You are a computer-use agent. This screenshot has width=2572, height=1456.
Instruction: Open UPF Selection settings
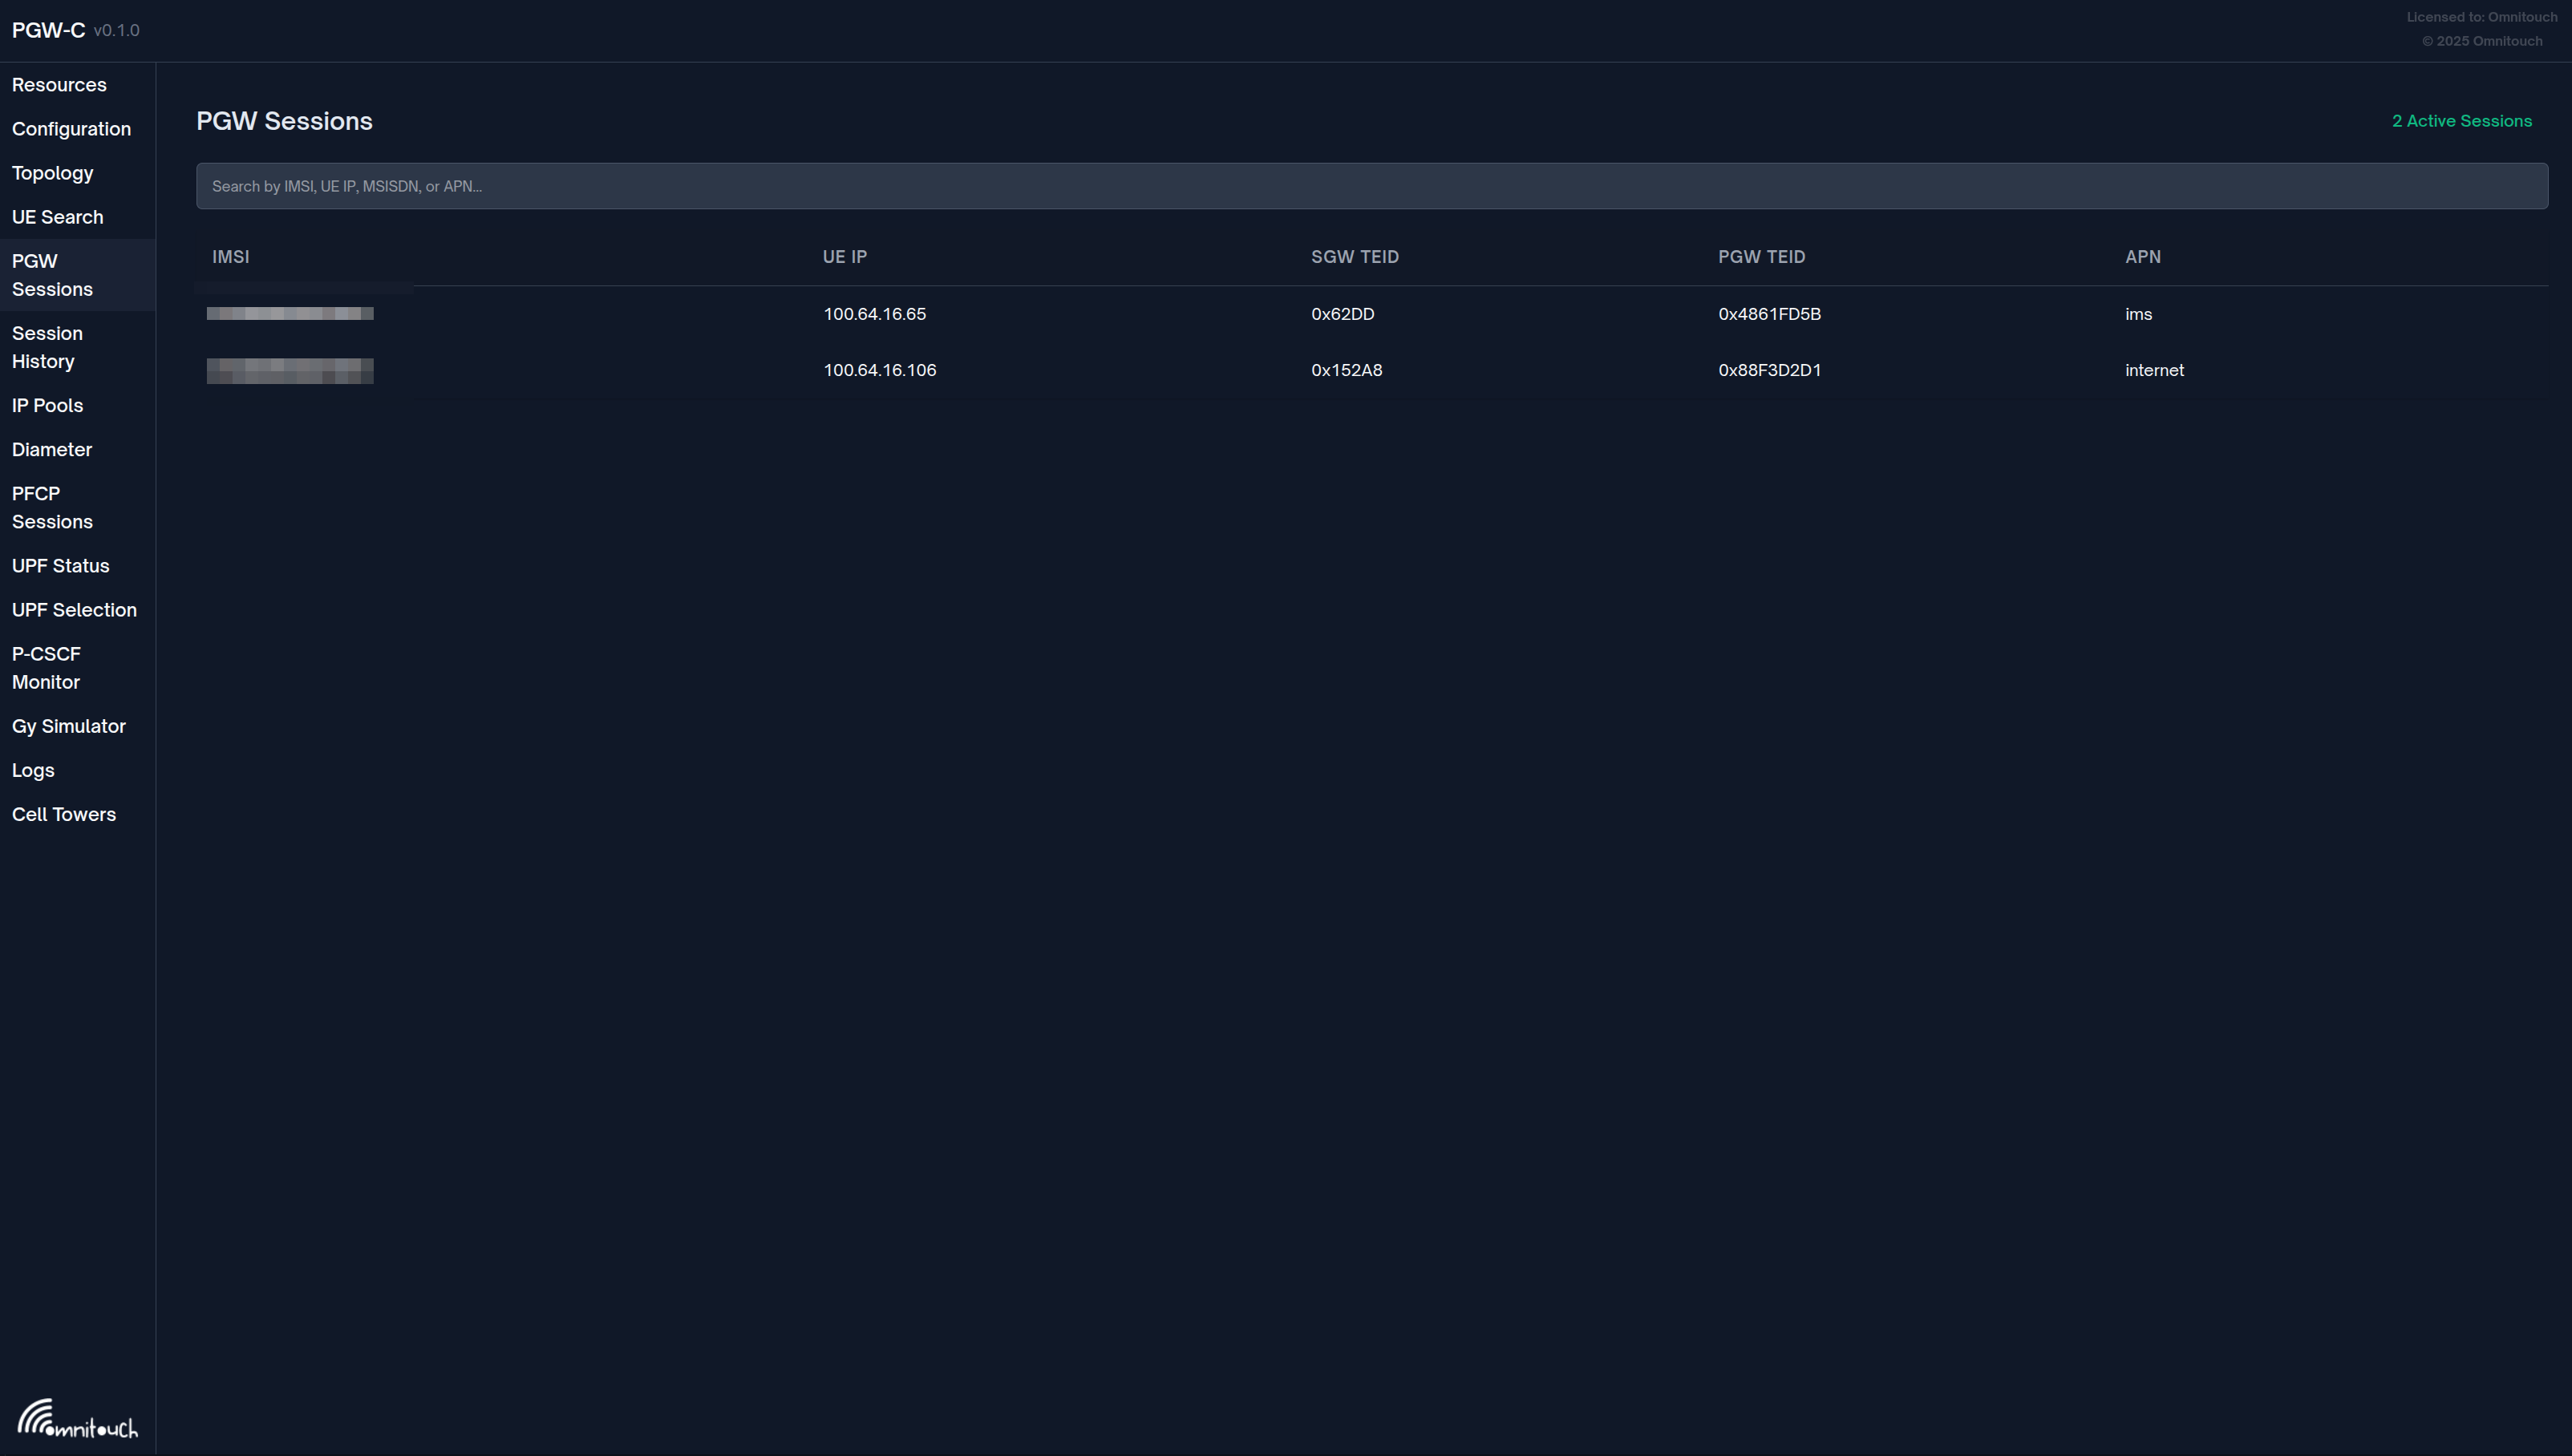(x=74, y=609)
